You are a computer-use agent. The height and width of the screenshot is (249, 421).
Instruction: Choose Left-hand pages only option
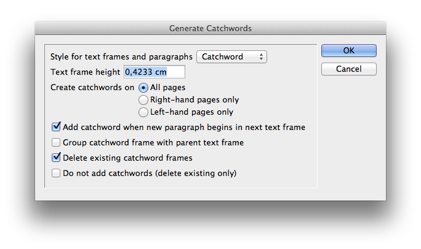tap(143, 112)
